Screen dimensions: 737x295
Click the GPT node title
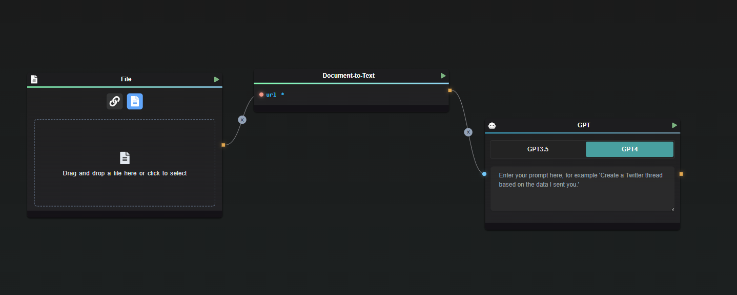[584, 125]
